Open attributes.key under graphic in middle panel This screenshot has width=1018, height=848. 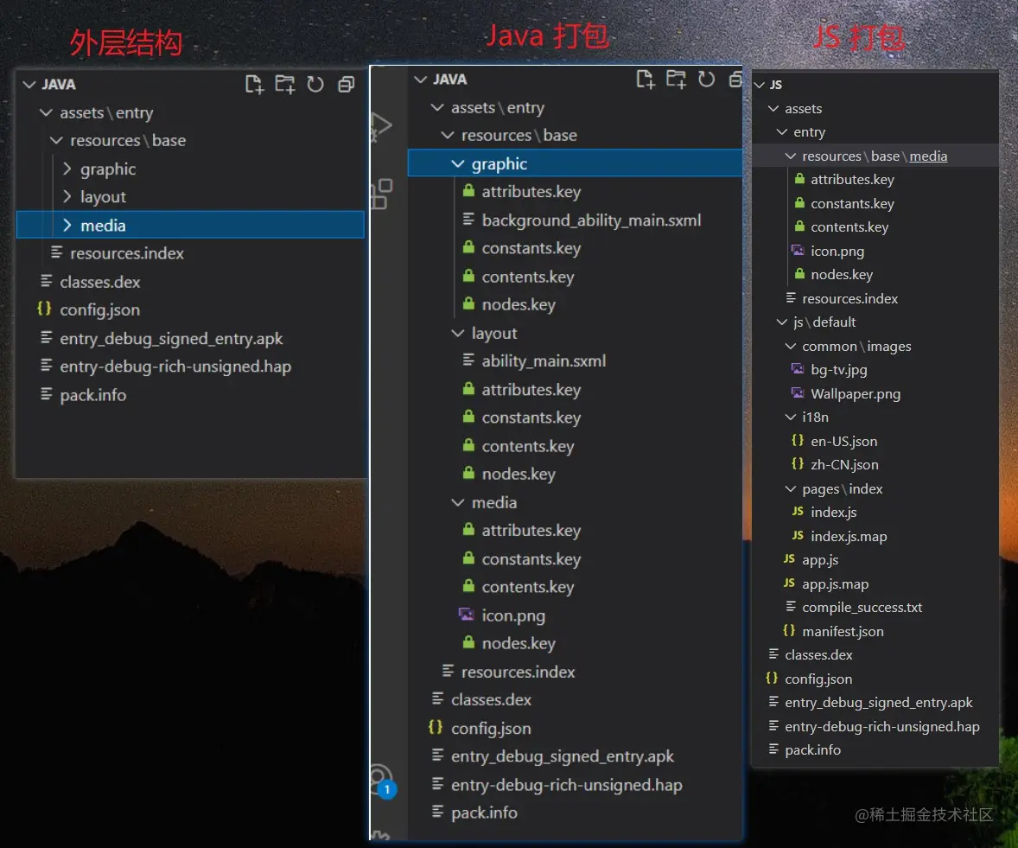(531, 192)
